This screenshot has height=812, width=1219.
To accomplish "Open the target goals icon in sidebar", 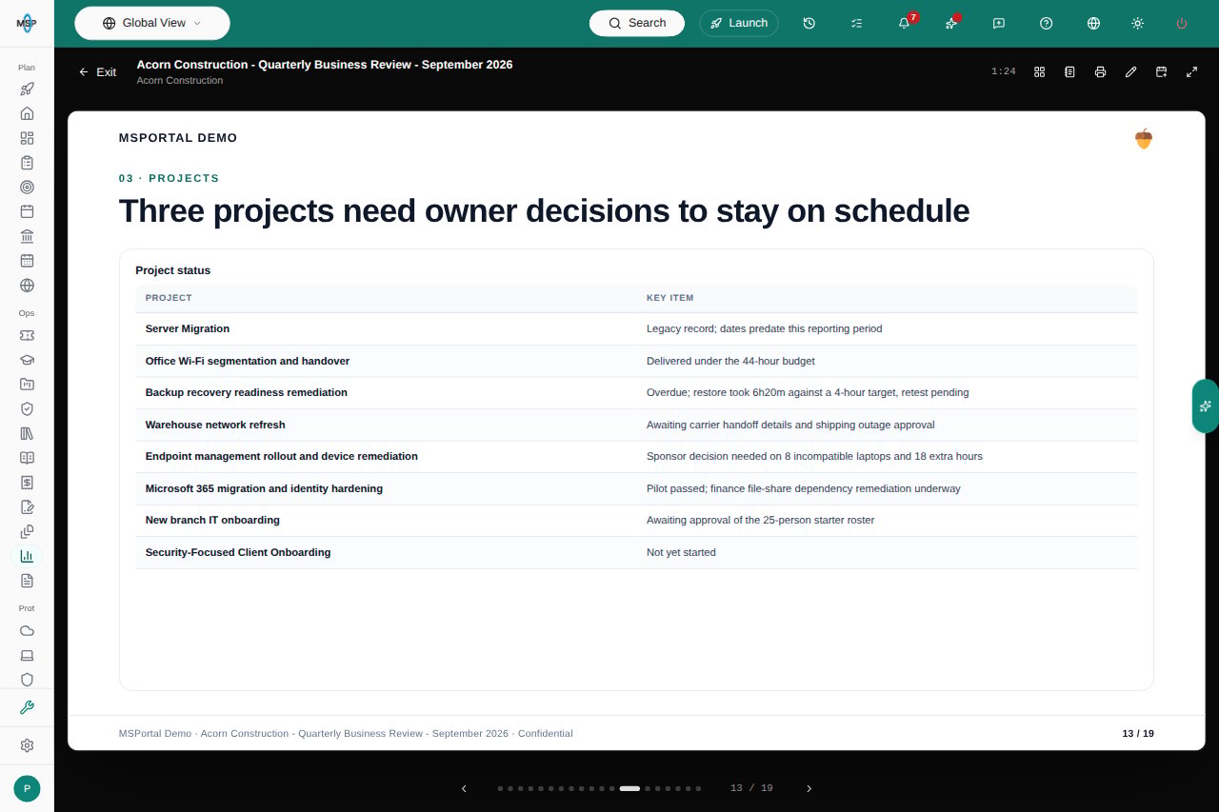I will [27, 187].
